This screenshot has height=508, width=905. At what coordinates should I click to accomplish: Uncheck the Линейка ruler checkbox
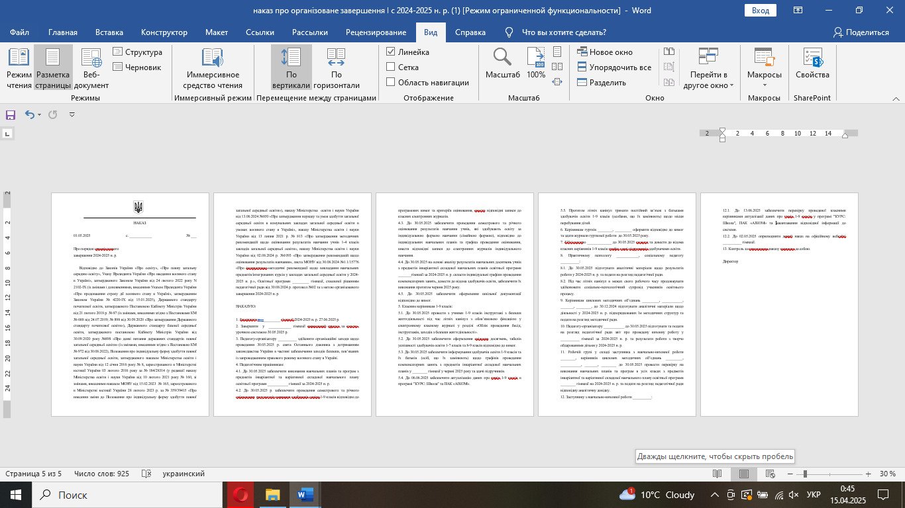(x=391, y=52)
